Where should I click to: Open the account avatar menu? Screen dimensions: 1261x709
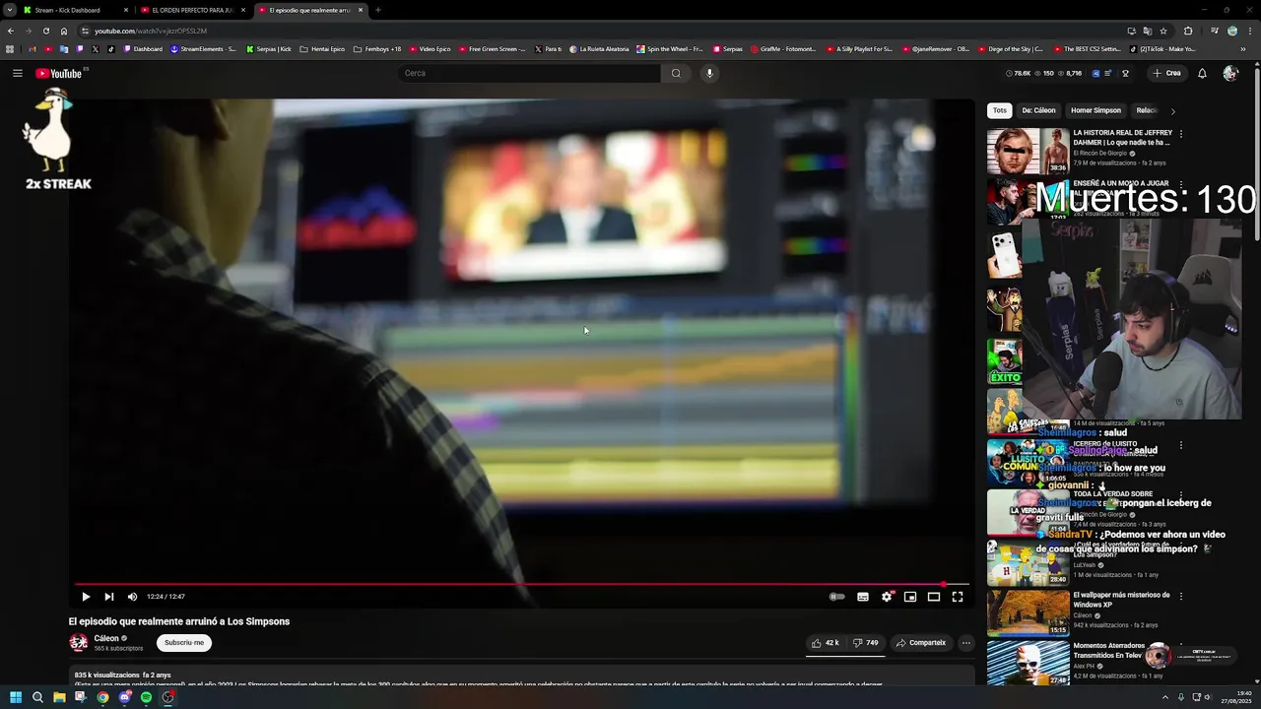point(1230,73)
